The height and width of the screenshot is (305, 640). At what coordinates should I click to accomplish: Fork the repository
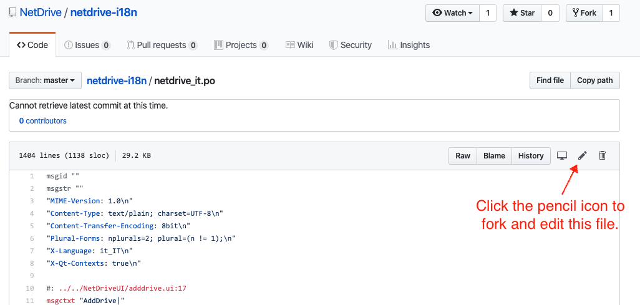(x=584, y=13)
